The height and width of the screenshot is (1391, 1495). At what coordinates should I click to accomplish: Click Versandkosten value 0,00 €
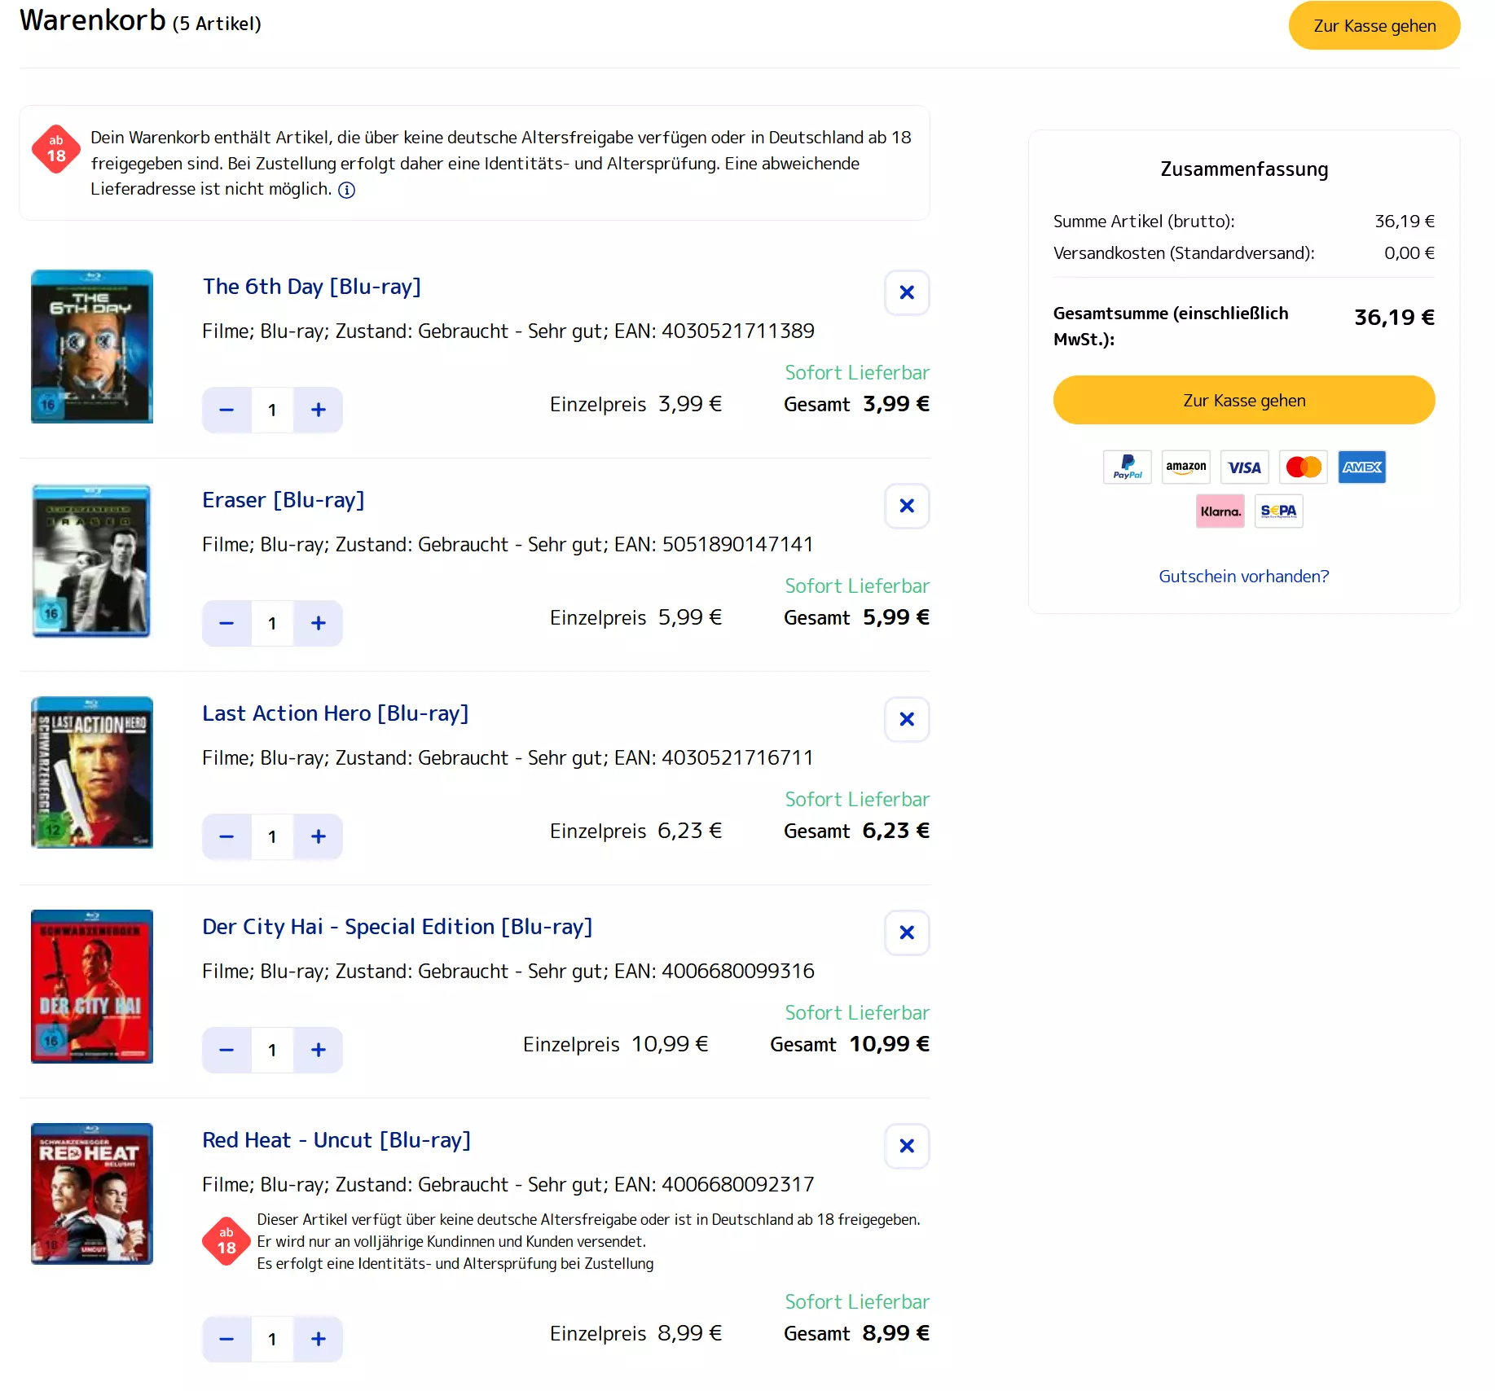coord(1409,253)
